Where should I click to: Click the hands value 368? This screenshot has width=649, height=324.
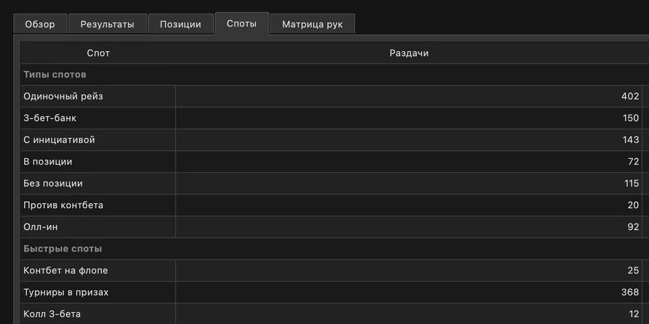click(x=630, y=292)
